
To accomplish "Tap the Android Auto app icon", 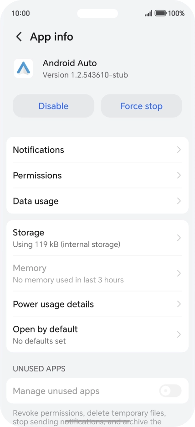I will [x=23, y=68].
